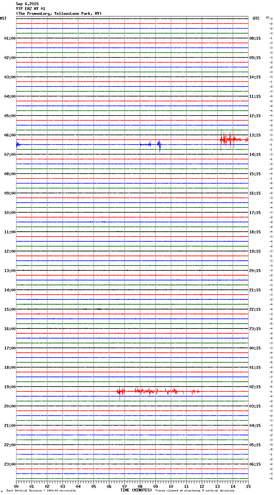Click the date label "Sep 6,2015"
The height and width of the screenshot is (495, 274).
27,4
